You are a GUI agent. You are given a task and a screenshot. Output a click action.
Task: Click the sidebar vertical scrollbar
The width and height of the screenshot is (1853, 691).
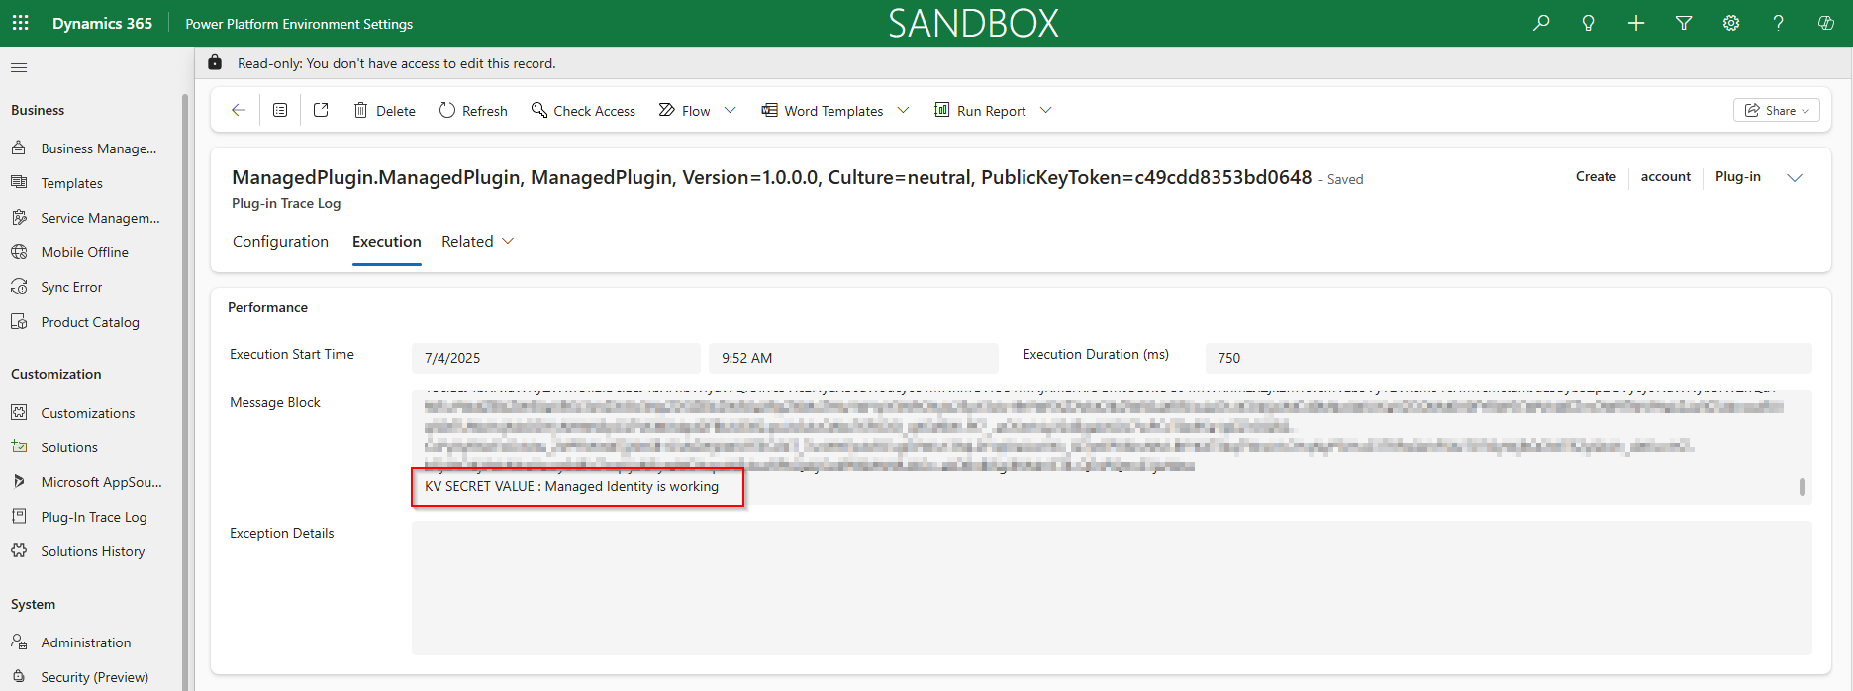185,392
